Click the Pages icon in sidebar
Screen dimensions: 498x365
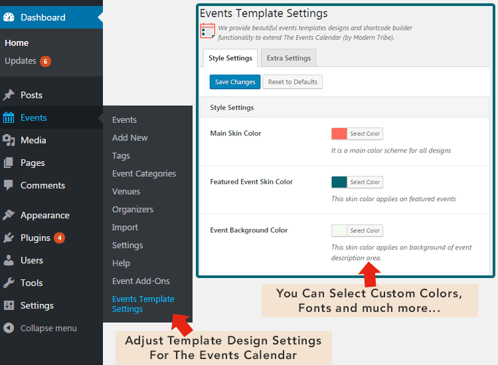coord(9,163)
